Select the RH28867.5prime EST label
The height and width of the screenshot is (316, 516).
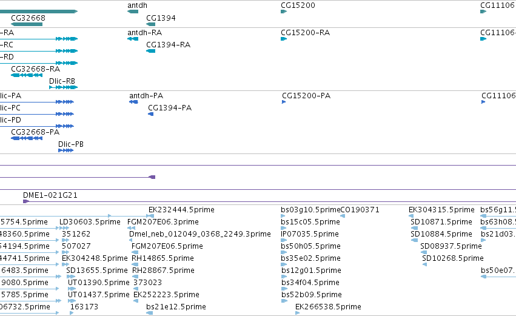click(x=163, y=271)
